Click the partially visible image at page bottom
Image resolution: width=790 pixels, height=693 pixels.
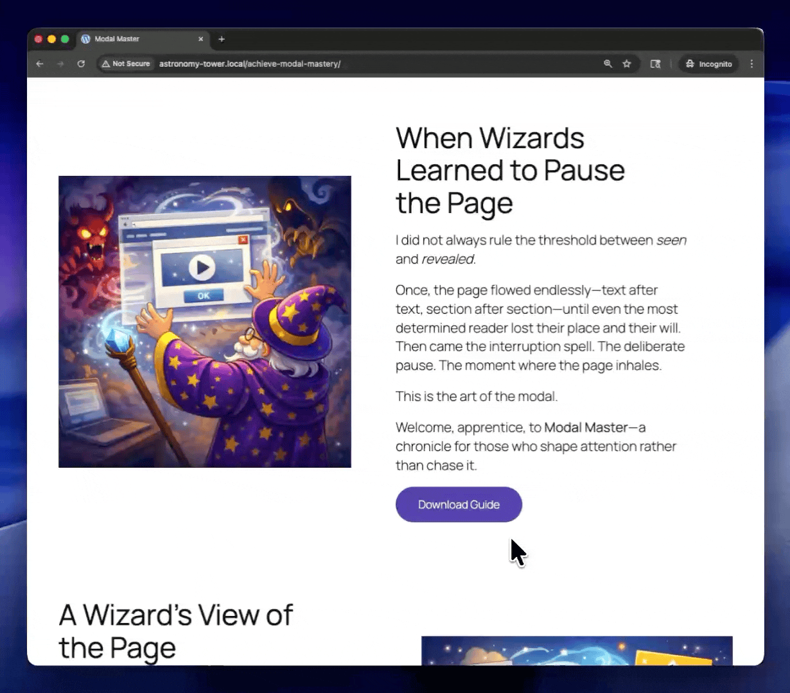click(576, 650)
